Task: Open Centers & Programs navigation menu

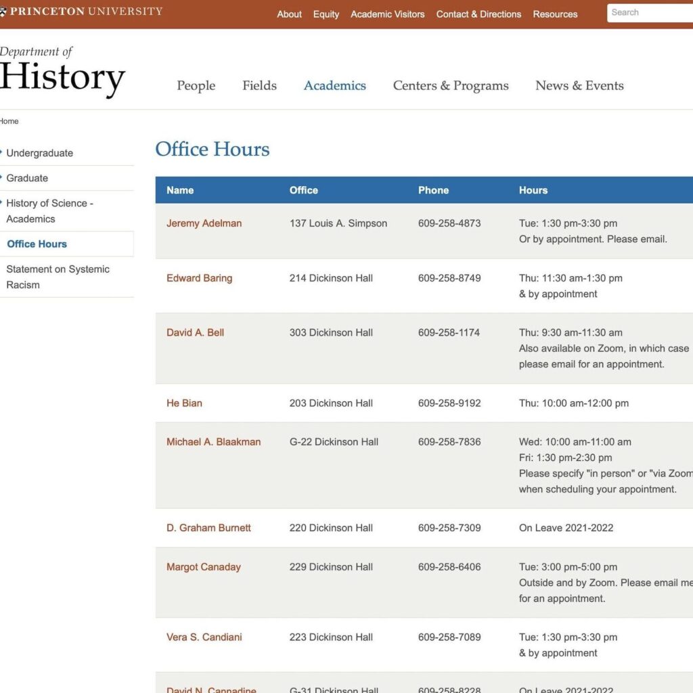Action: 451,85
